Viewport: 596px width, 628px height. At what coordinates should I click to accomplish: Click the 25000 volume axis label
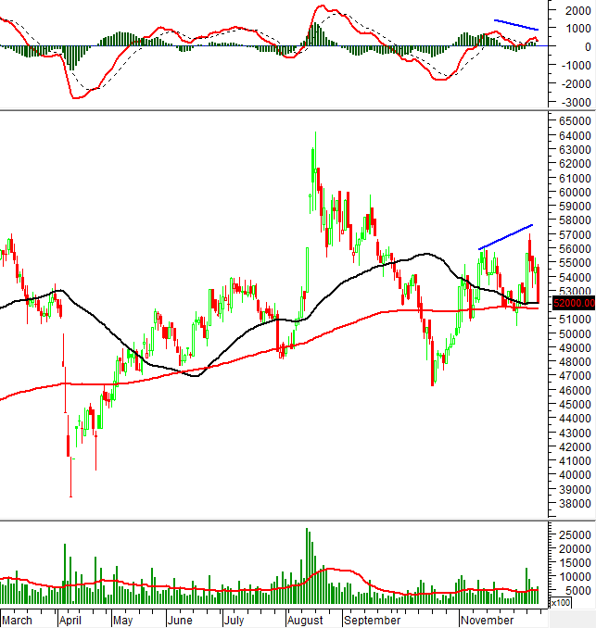[575, 535]
